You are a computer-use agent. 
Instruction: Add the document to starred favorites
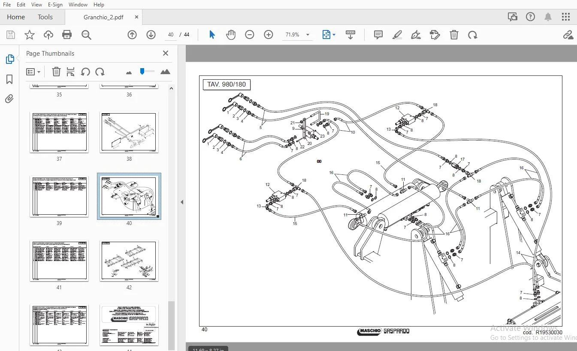pos(30,35)
